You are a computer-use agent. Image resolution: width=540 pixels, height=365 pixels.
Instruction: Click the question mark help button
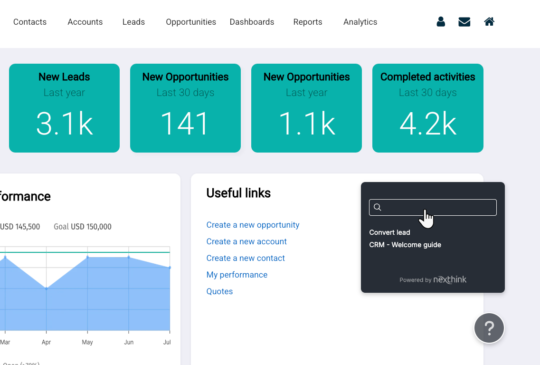tap(489, 328)
